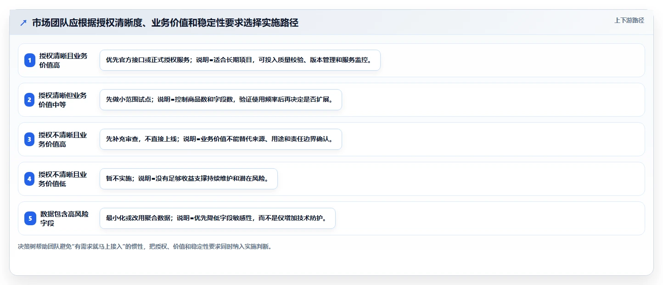Click the 上下游路径 tag label

[629, 20]
